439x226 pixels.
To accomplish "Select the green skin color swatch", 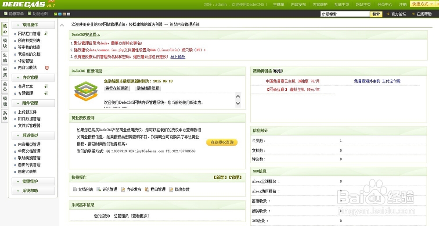I will pos(55,14).
